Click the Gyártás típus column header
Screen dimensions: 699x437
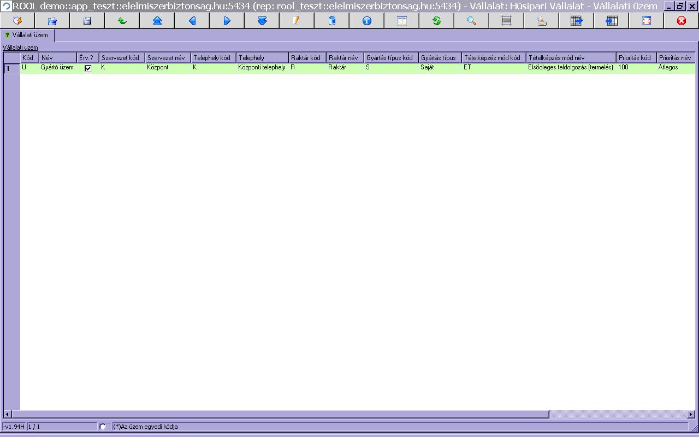point(440,58)
